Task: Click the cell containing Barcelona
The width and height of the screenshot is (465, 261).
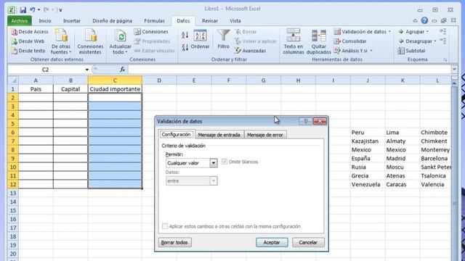Action: (435, 158)
